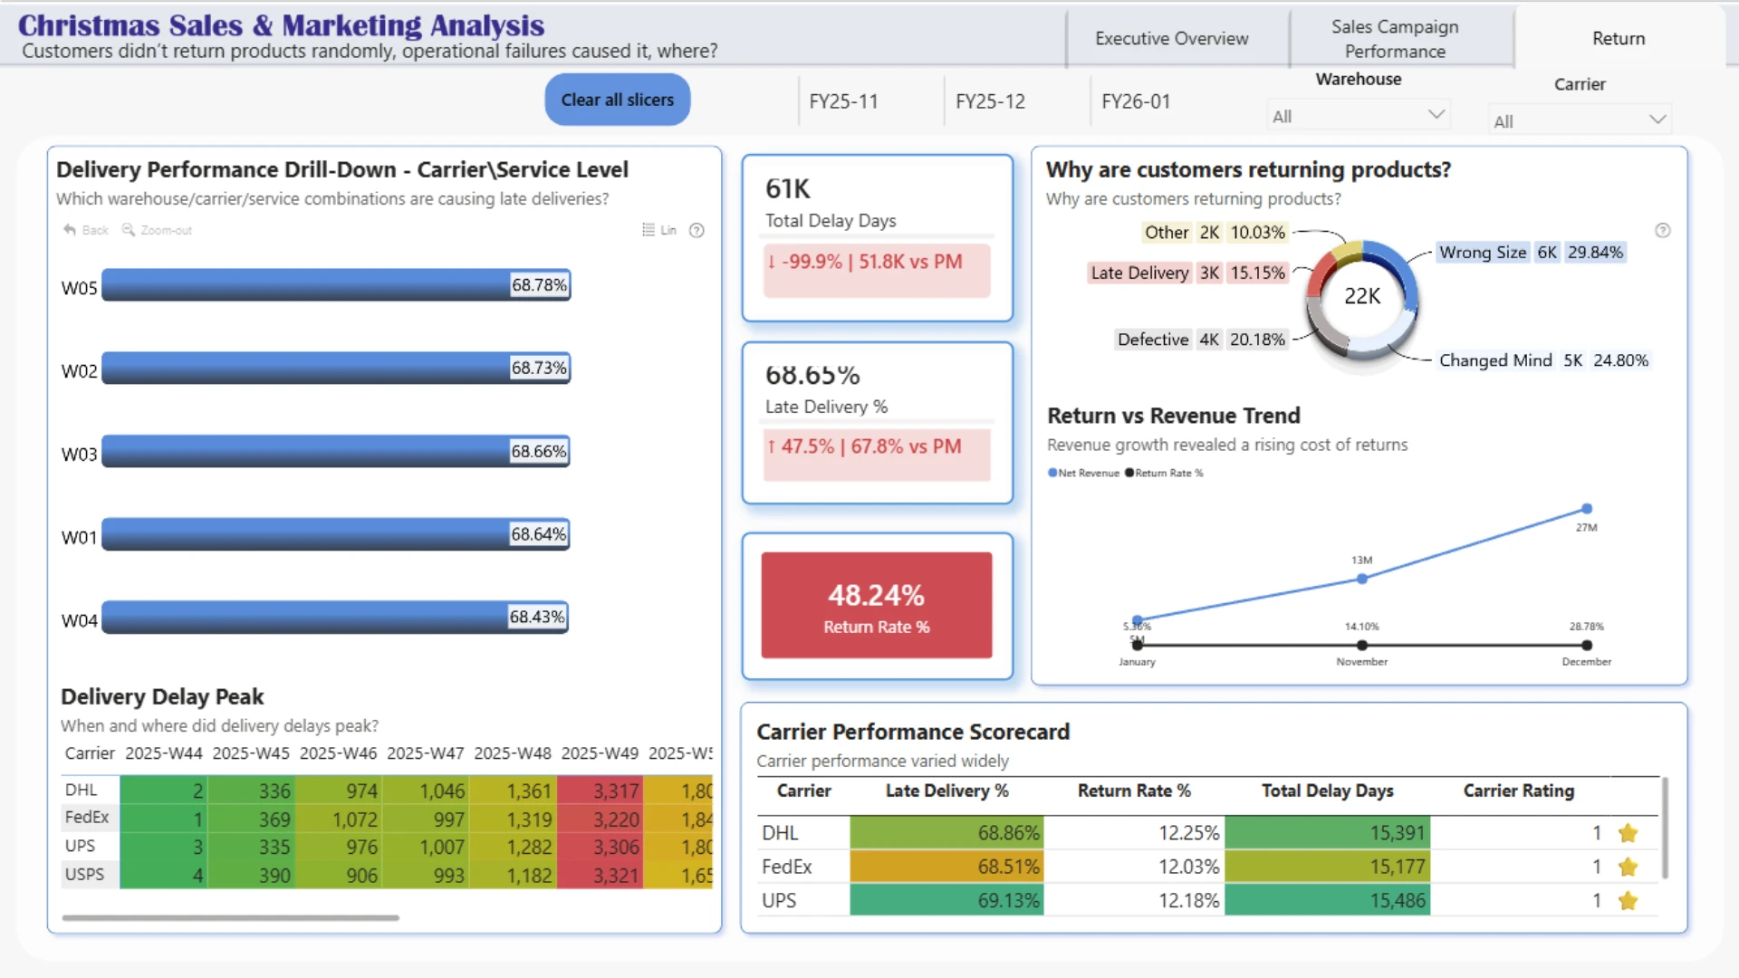Viewport: 1739px width, 978px height.
Task: Click Late Delivery 15.15% label
Action: (x=1187, y=273)
